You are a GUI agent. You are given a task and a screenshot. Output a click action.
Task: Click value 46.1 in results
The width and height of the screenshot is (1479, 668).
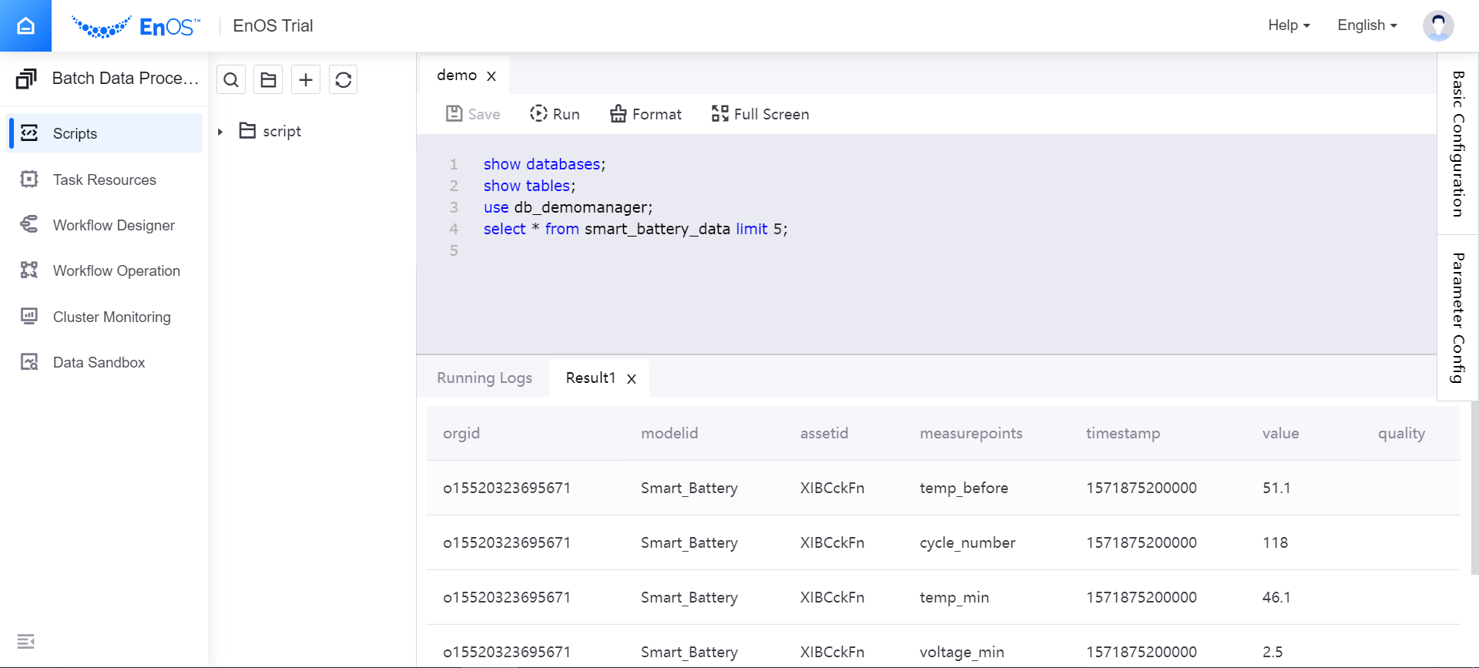pyautogui.click(x=1276, y=597)
